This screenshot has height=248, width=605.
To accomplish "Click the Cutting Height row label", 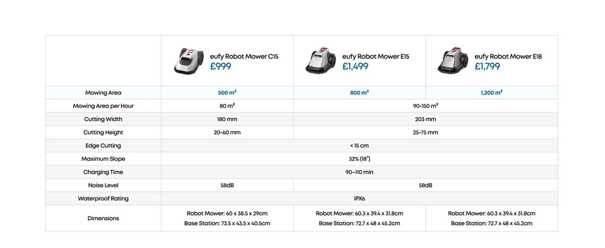I will [103, 132].
